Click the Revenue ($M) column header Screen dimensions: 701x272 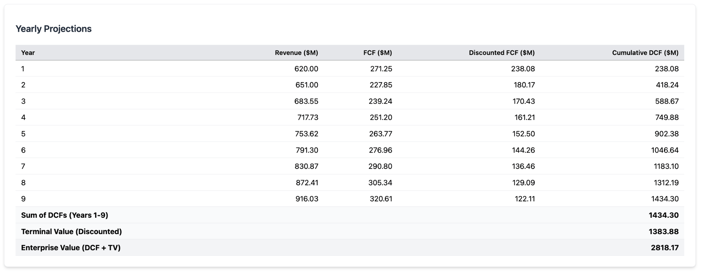(x=296, y=53)
